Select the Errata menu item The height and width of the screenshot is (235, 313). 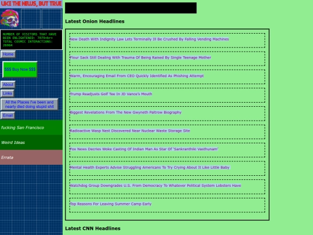coord(31,157)
